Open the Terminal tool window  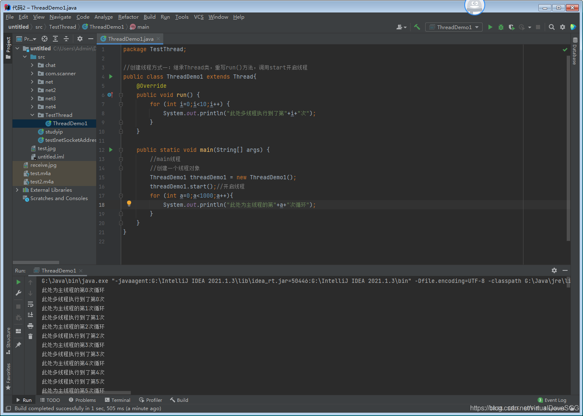pos(117,400)
